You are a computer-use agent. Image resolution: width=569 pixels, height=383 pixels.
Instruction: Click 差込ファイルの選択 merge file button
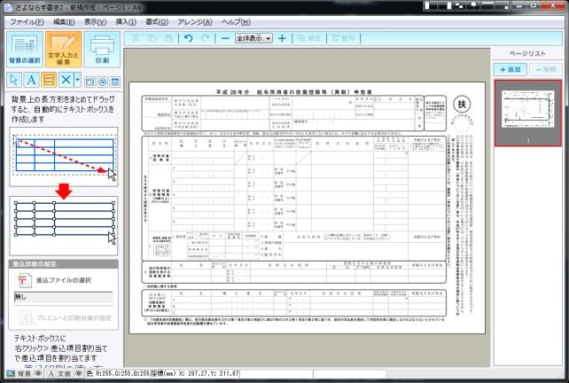coord(54,280)
